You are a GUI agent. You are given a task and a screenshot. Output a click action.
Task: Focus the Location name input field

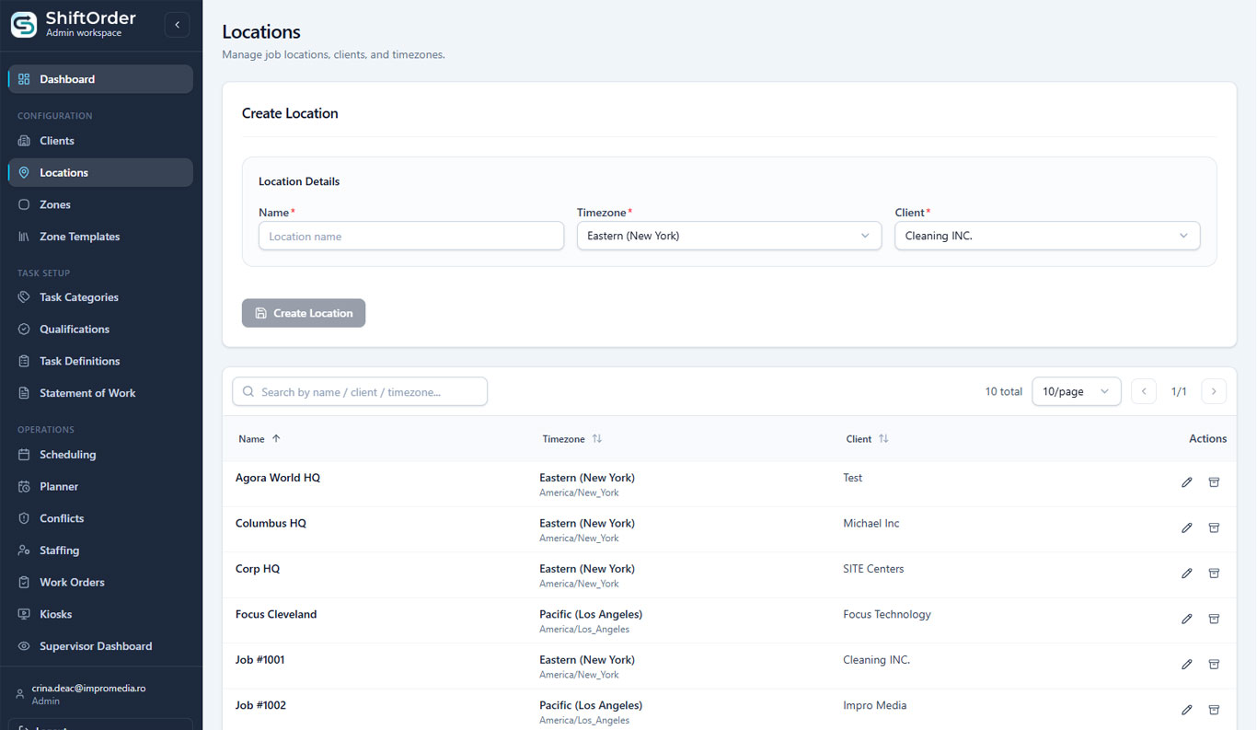pos(411,236)
